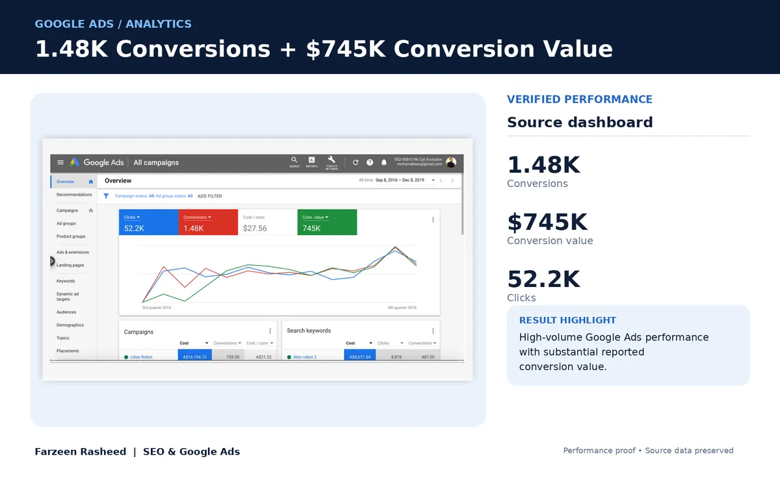The width and height of the screenshot is (780, 487).
Task: Select Landing pages in the sidebar
Action: coord(70,265)
